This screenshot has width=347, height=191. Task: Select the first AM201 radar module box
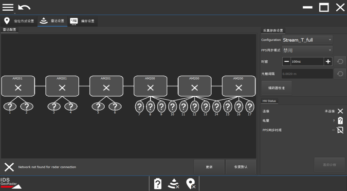[18, 86]
